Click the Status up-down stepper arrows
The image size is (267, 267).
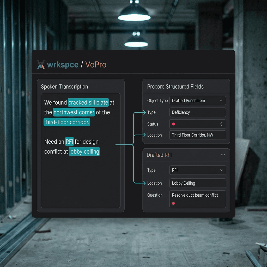(221, 124)
